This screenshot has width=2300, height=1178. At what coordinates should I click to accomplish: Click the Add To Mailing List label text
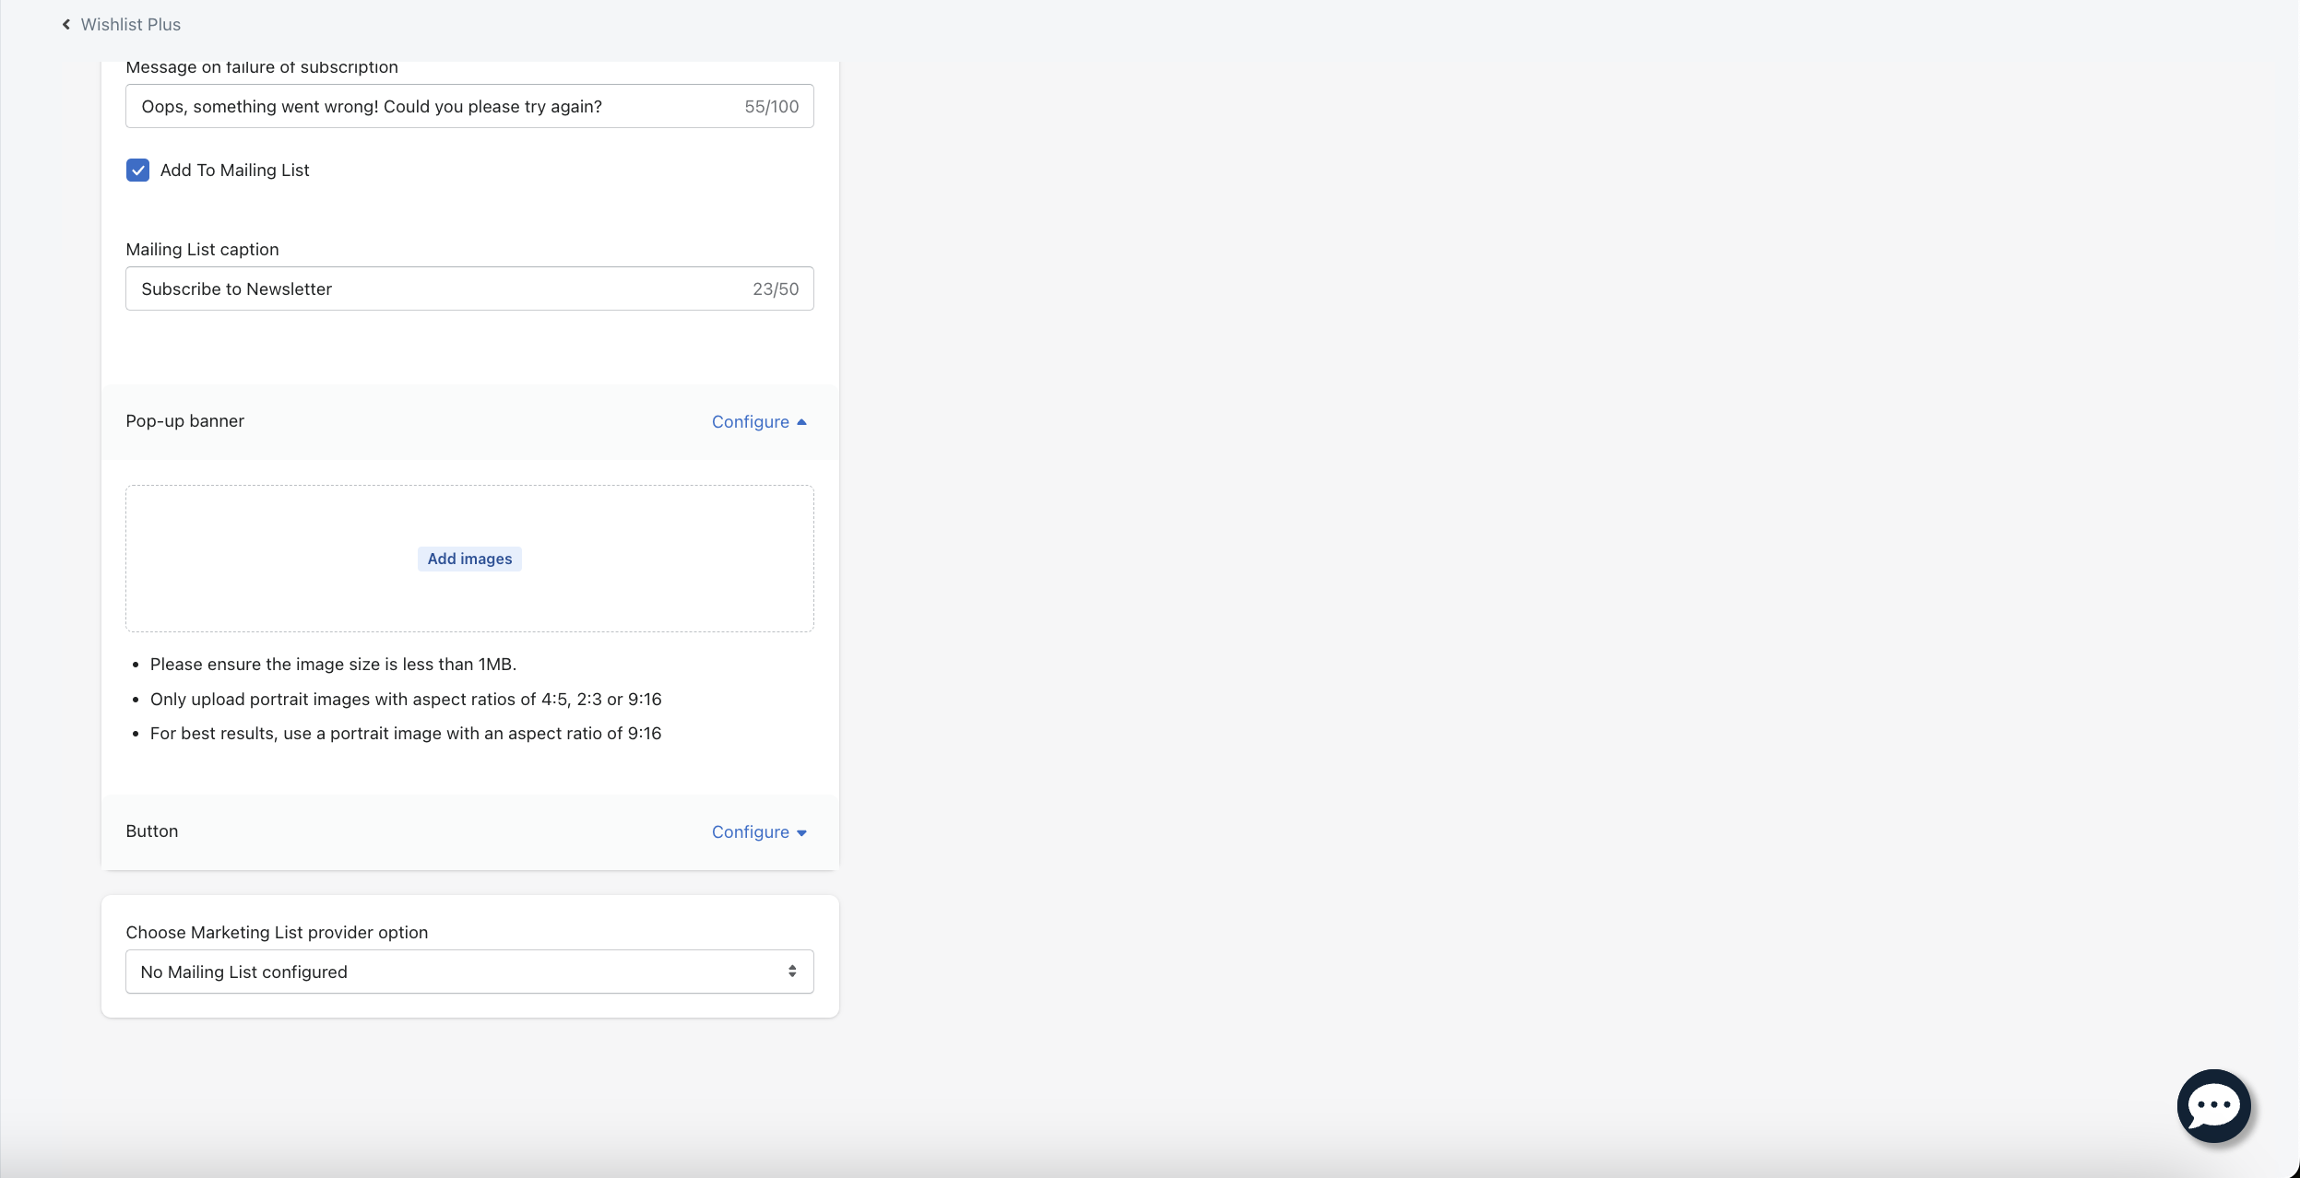(x=234, y=171)
